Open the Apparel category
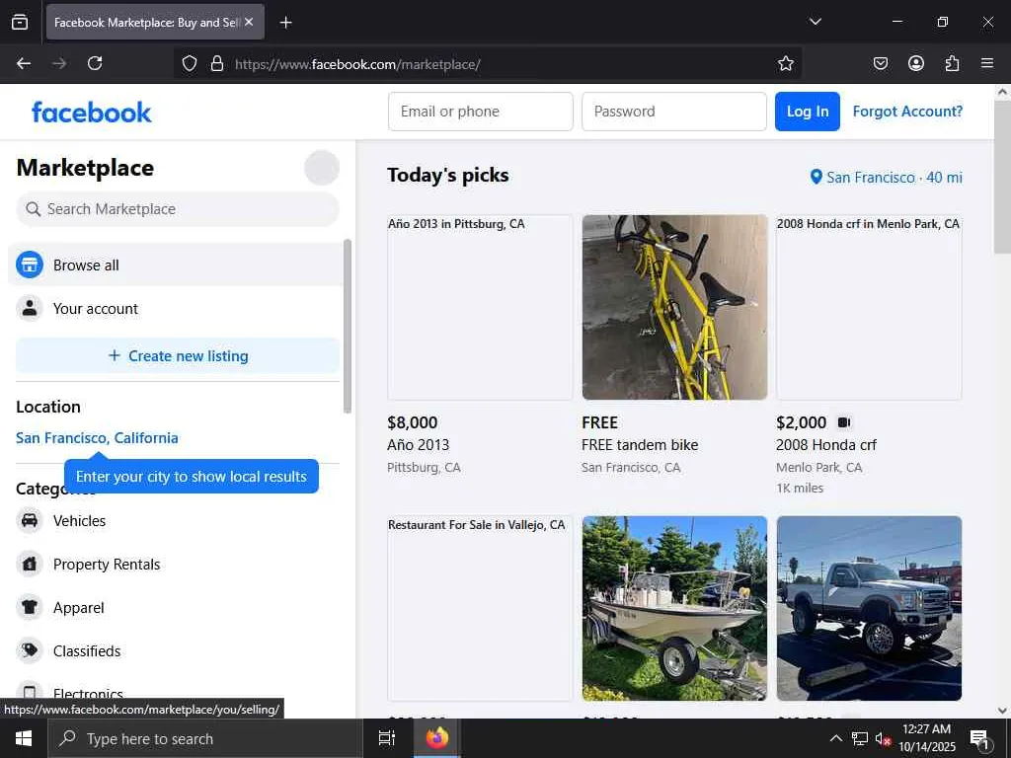This screenshot has height=758, width=1011. 176,608
